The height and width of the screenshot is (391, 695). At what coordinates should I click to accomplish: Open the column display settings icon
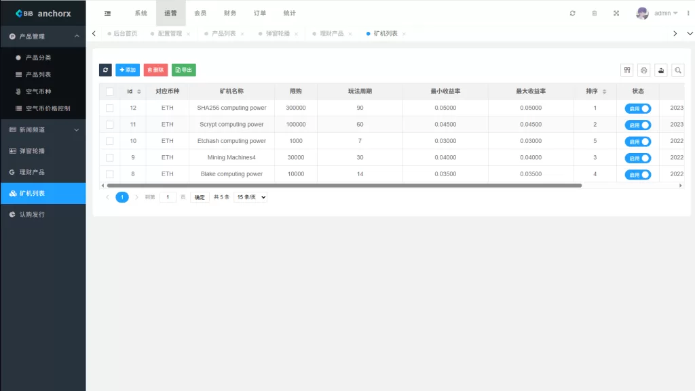626,69
